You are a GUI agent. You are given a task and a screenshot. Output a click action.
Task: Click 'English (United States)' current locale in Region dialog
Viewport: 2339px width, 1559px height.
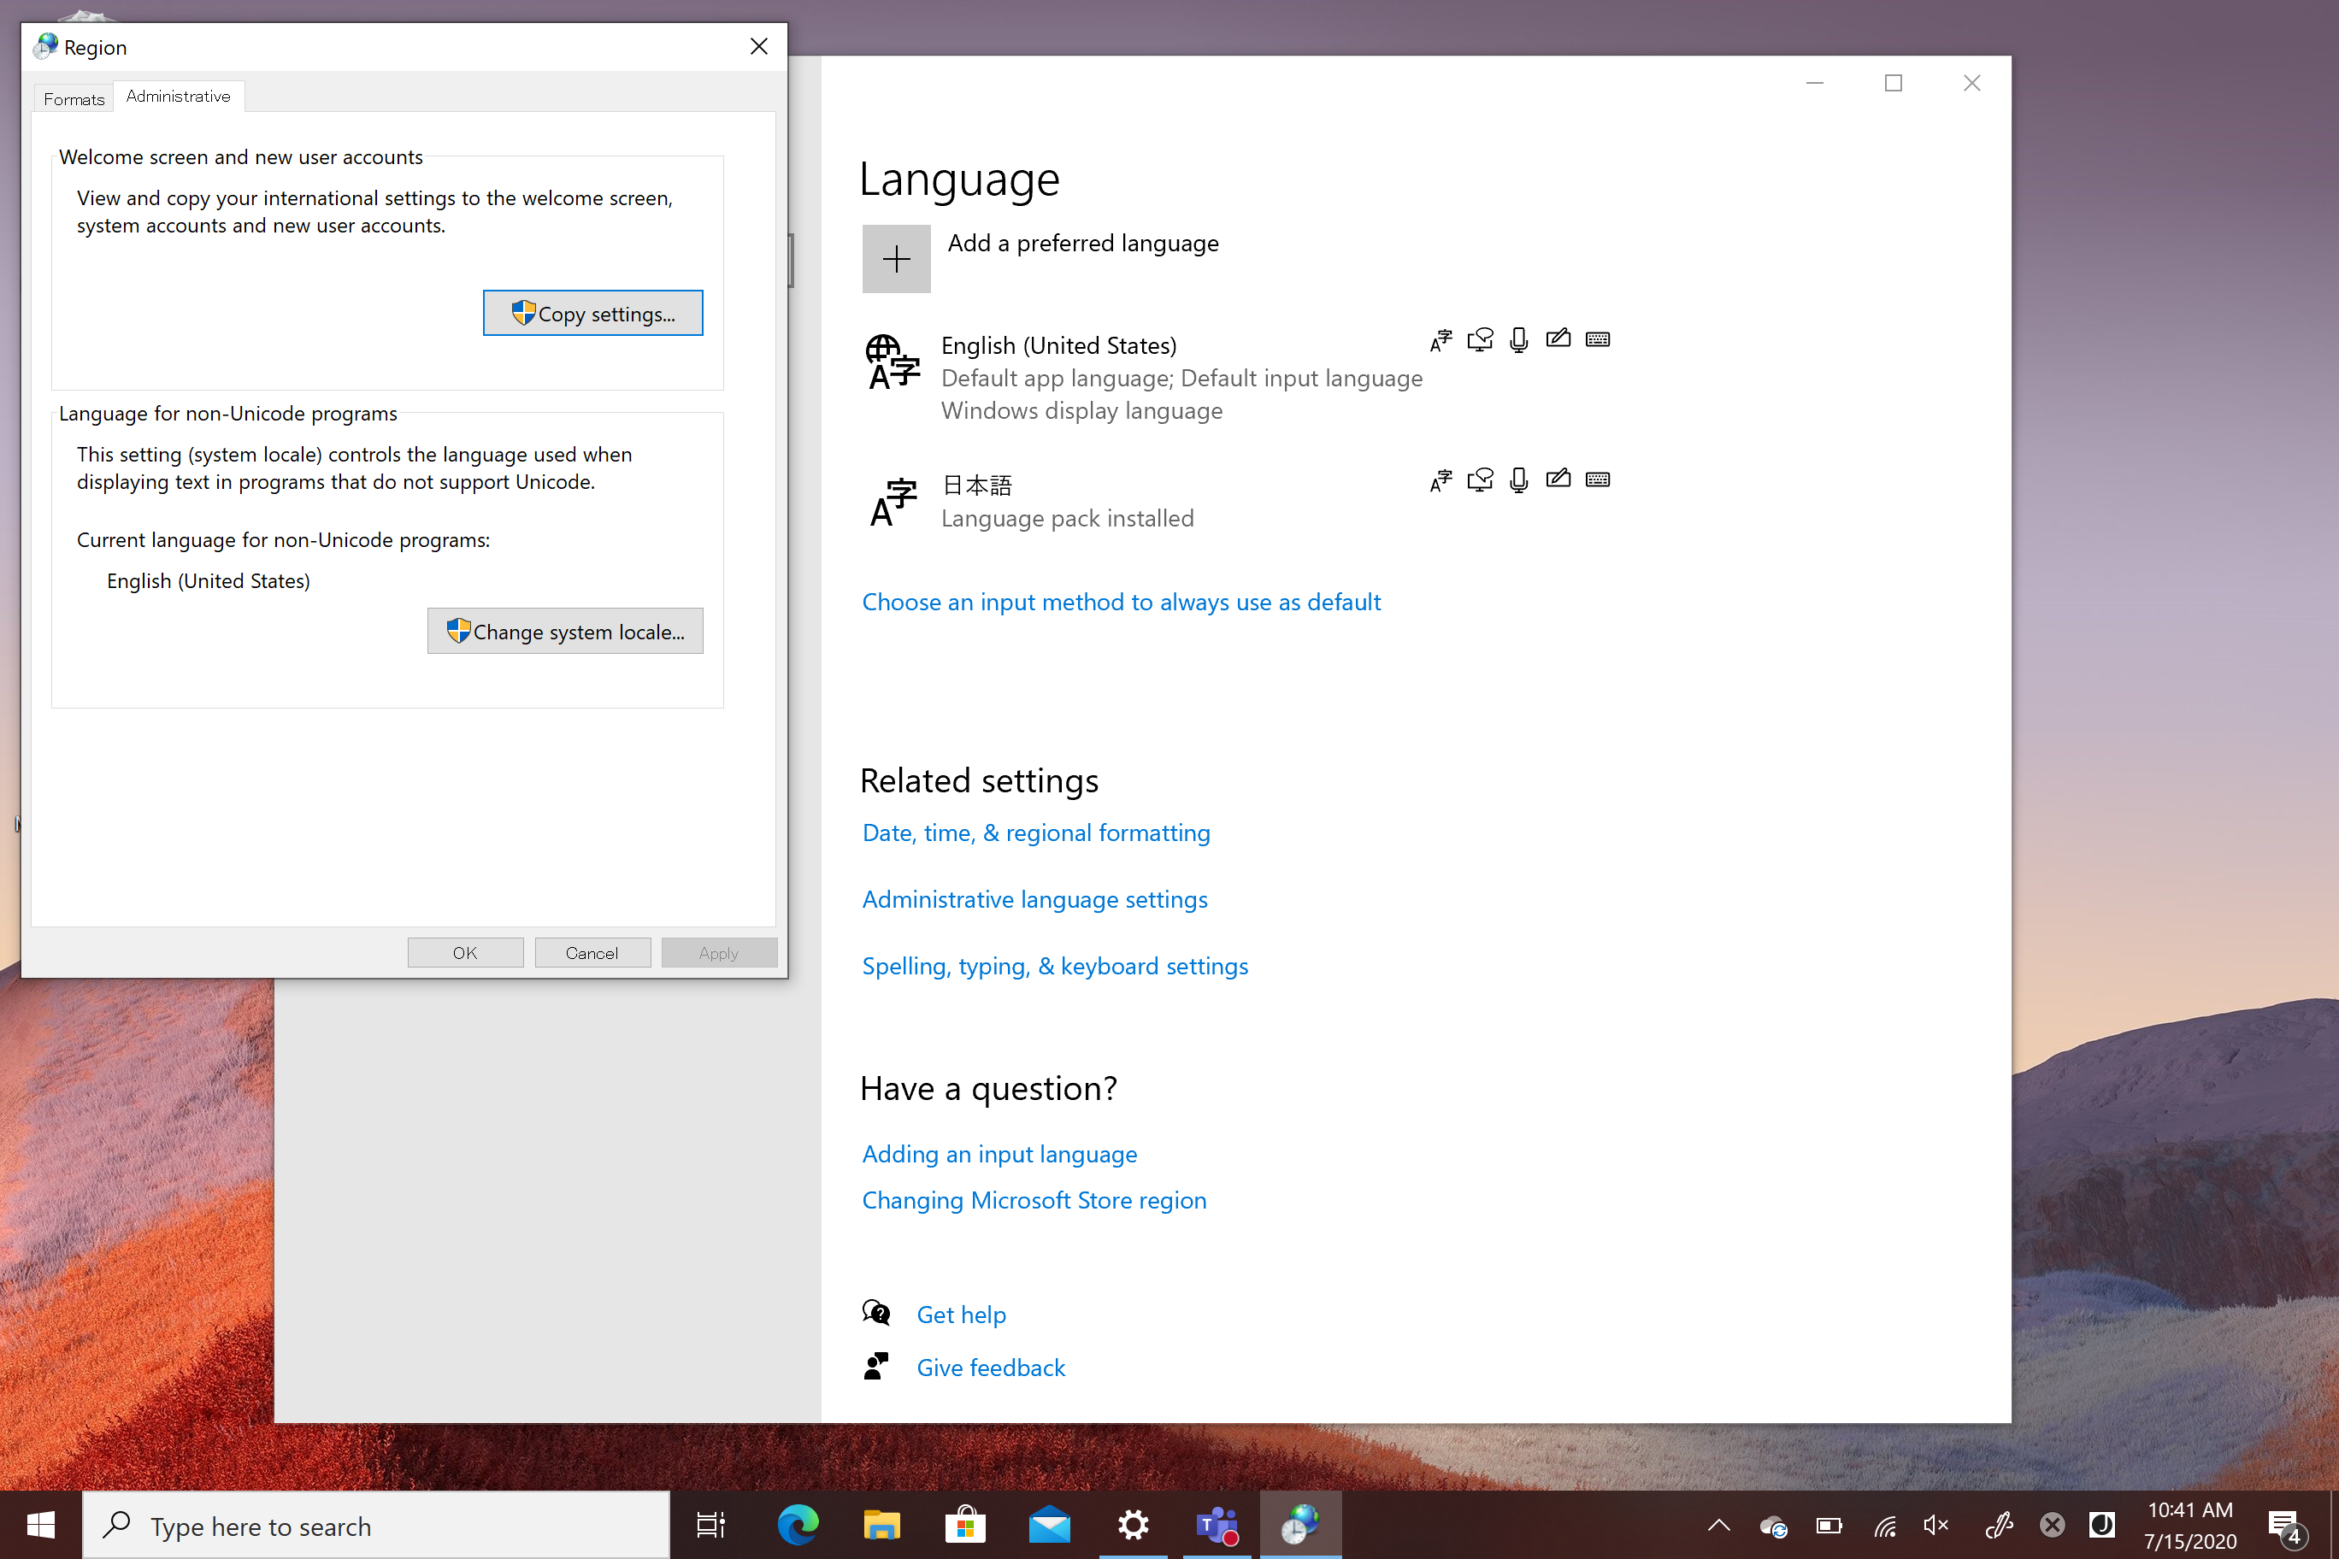pos(208,580)
